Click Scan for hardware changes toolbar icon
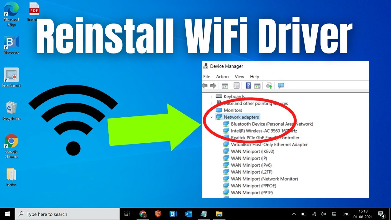The image size is (391, 220). pos(281,86)
